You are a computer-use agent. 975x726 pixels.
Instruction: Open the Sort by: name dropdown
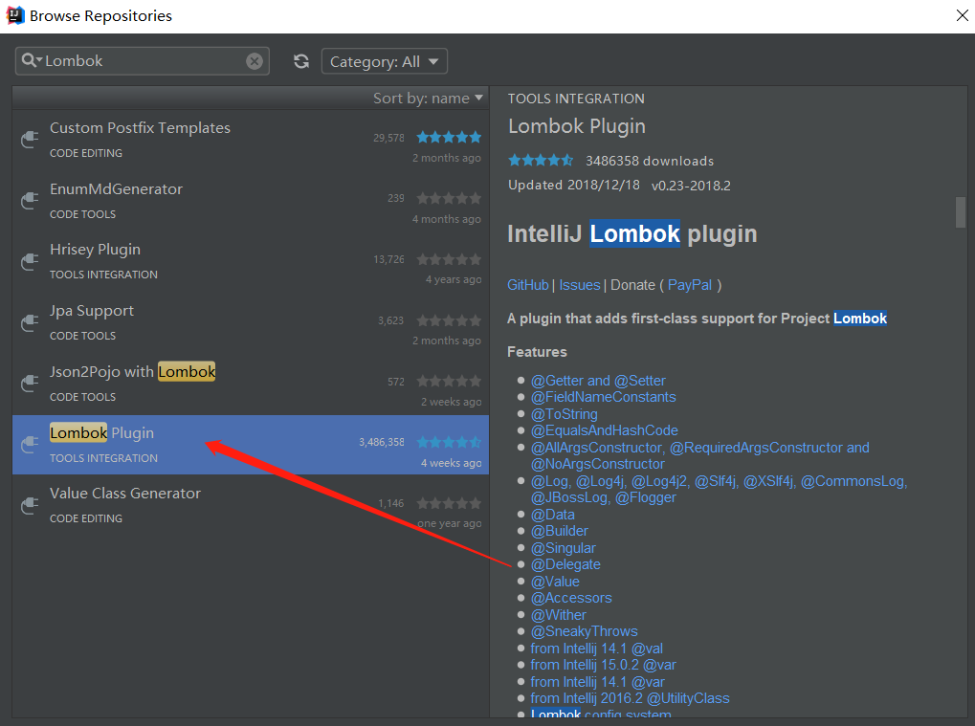pyautogui.click(x=428, y=99)
